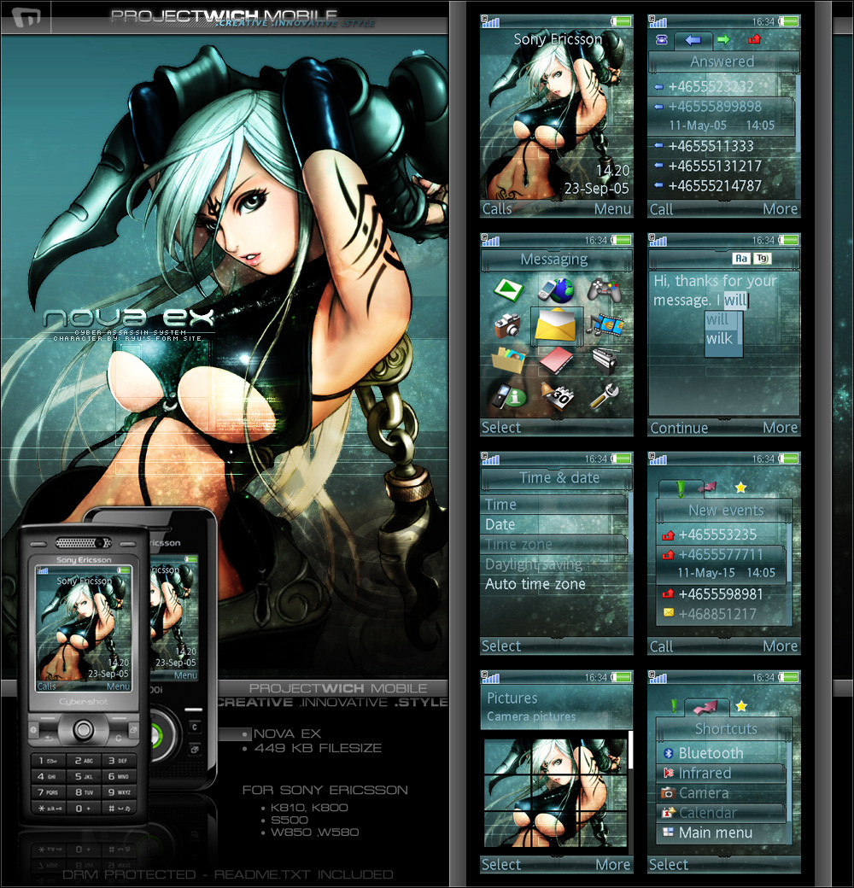854x888 pixels.
Task: Open Internet globe icon in main menu
Action: tap(557, 290)
